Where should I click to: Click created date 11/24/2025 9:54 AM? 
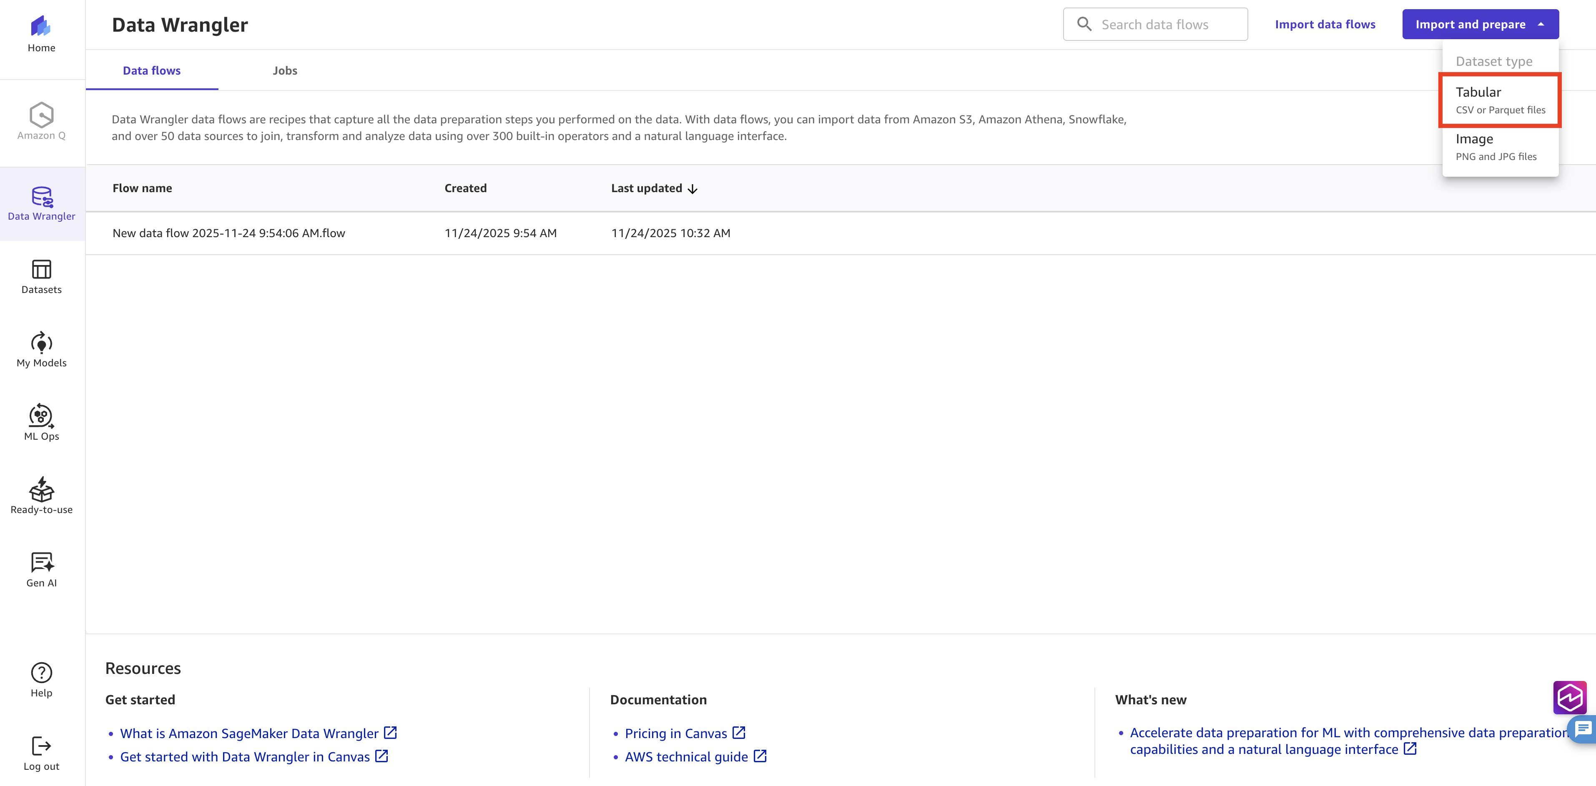point(501,233)
